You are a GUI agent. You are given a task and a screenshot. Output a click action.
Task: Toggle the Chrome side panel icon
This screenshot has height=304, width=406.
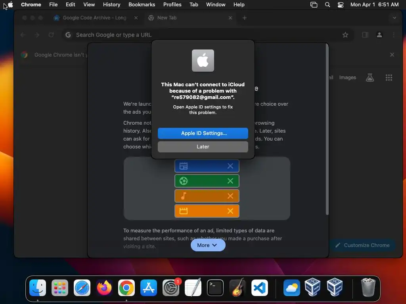[365, 35]
